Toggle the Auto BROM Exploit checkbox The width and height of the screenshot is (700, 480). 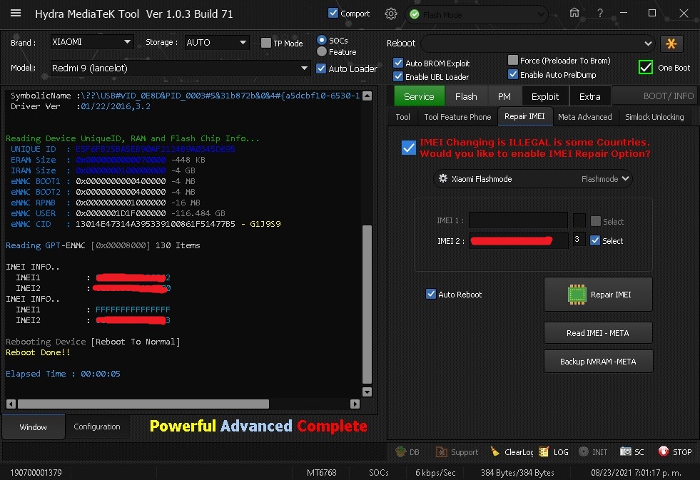pyautogui.click(x=399, y=63)
